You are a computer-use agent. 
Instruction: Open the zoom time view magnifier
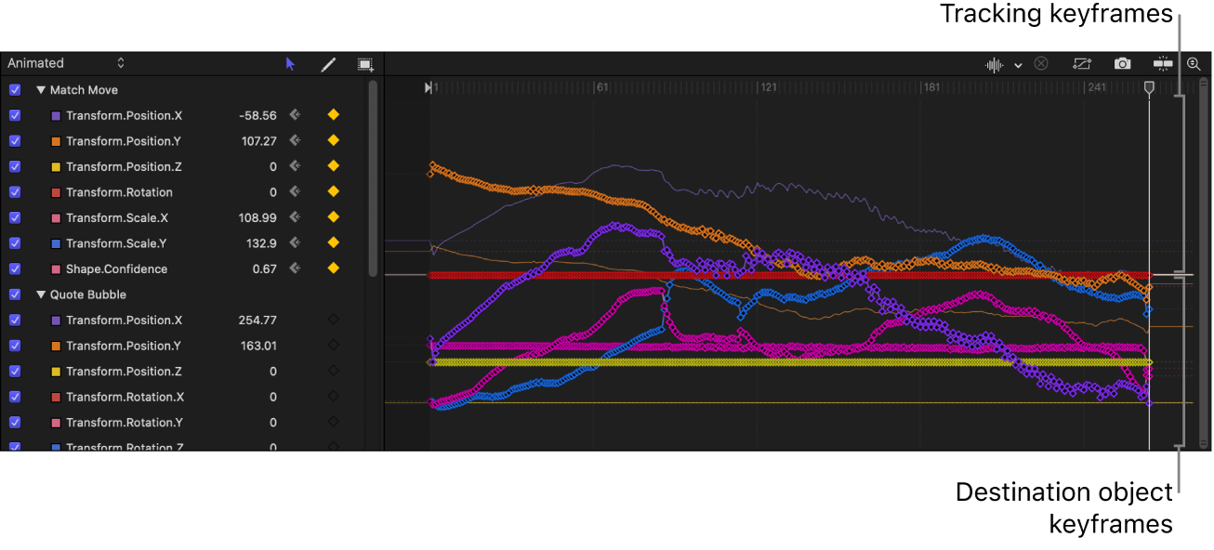pyautogui.click(x=1194, y=63)
